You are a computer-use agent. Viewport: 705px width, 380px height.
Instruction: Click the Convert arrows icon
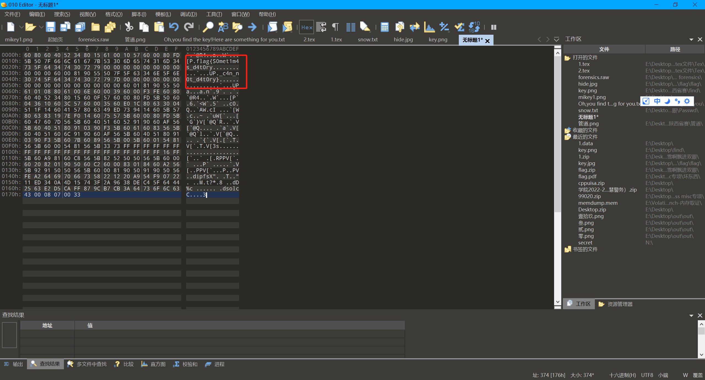click(x=414, y=27)
